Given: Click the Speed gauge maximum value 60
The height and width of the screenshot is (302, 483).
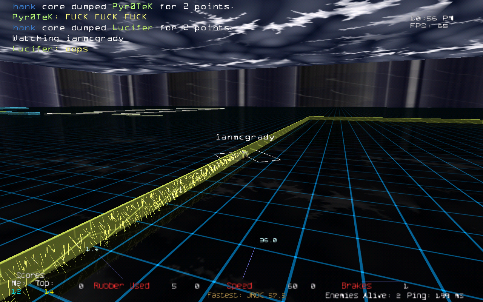Looking at the screenshot, I should point(292,286).
